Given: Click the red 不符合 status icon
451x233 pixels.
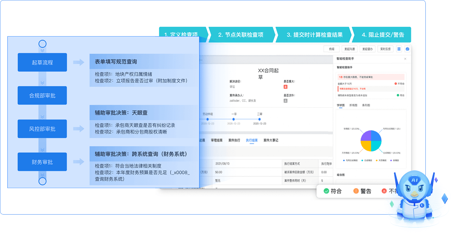Looking at the screenshot, I should 396,83.
